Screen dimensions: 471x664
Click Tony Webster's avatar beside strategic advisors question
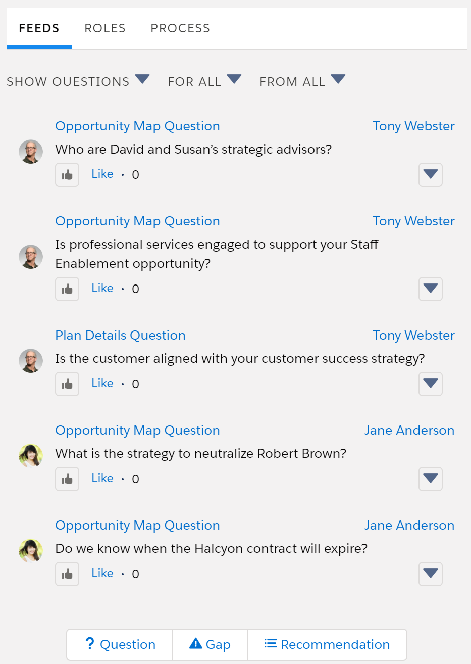[x=31, y=152]
